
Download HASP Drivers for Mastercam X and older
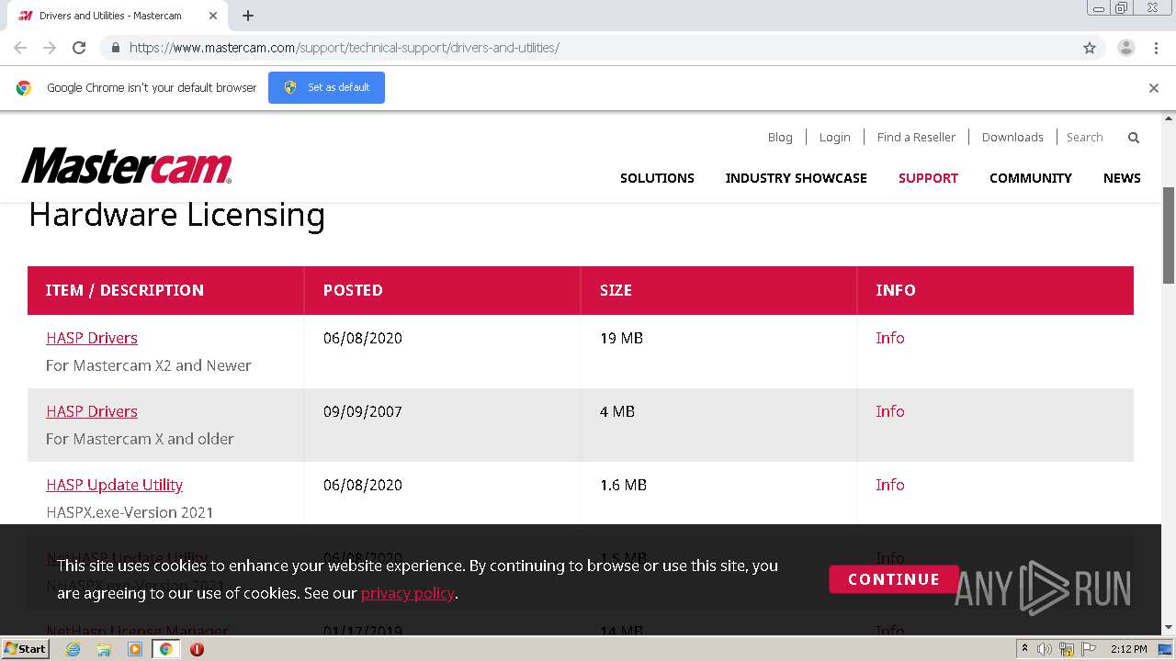[x=92, y=411]
